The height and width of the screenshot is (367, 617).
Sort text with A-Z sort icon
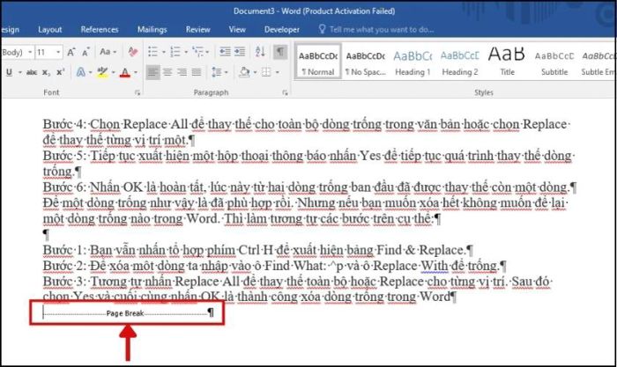coord(260,52)
